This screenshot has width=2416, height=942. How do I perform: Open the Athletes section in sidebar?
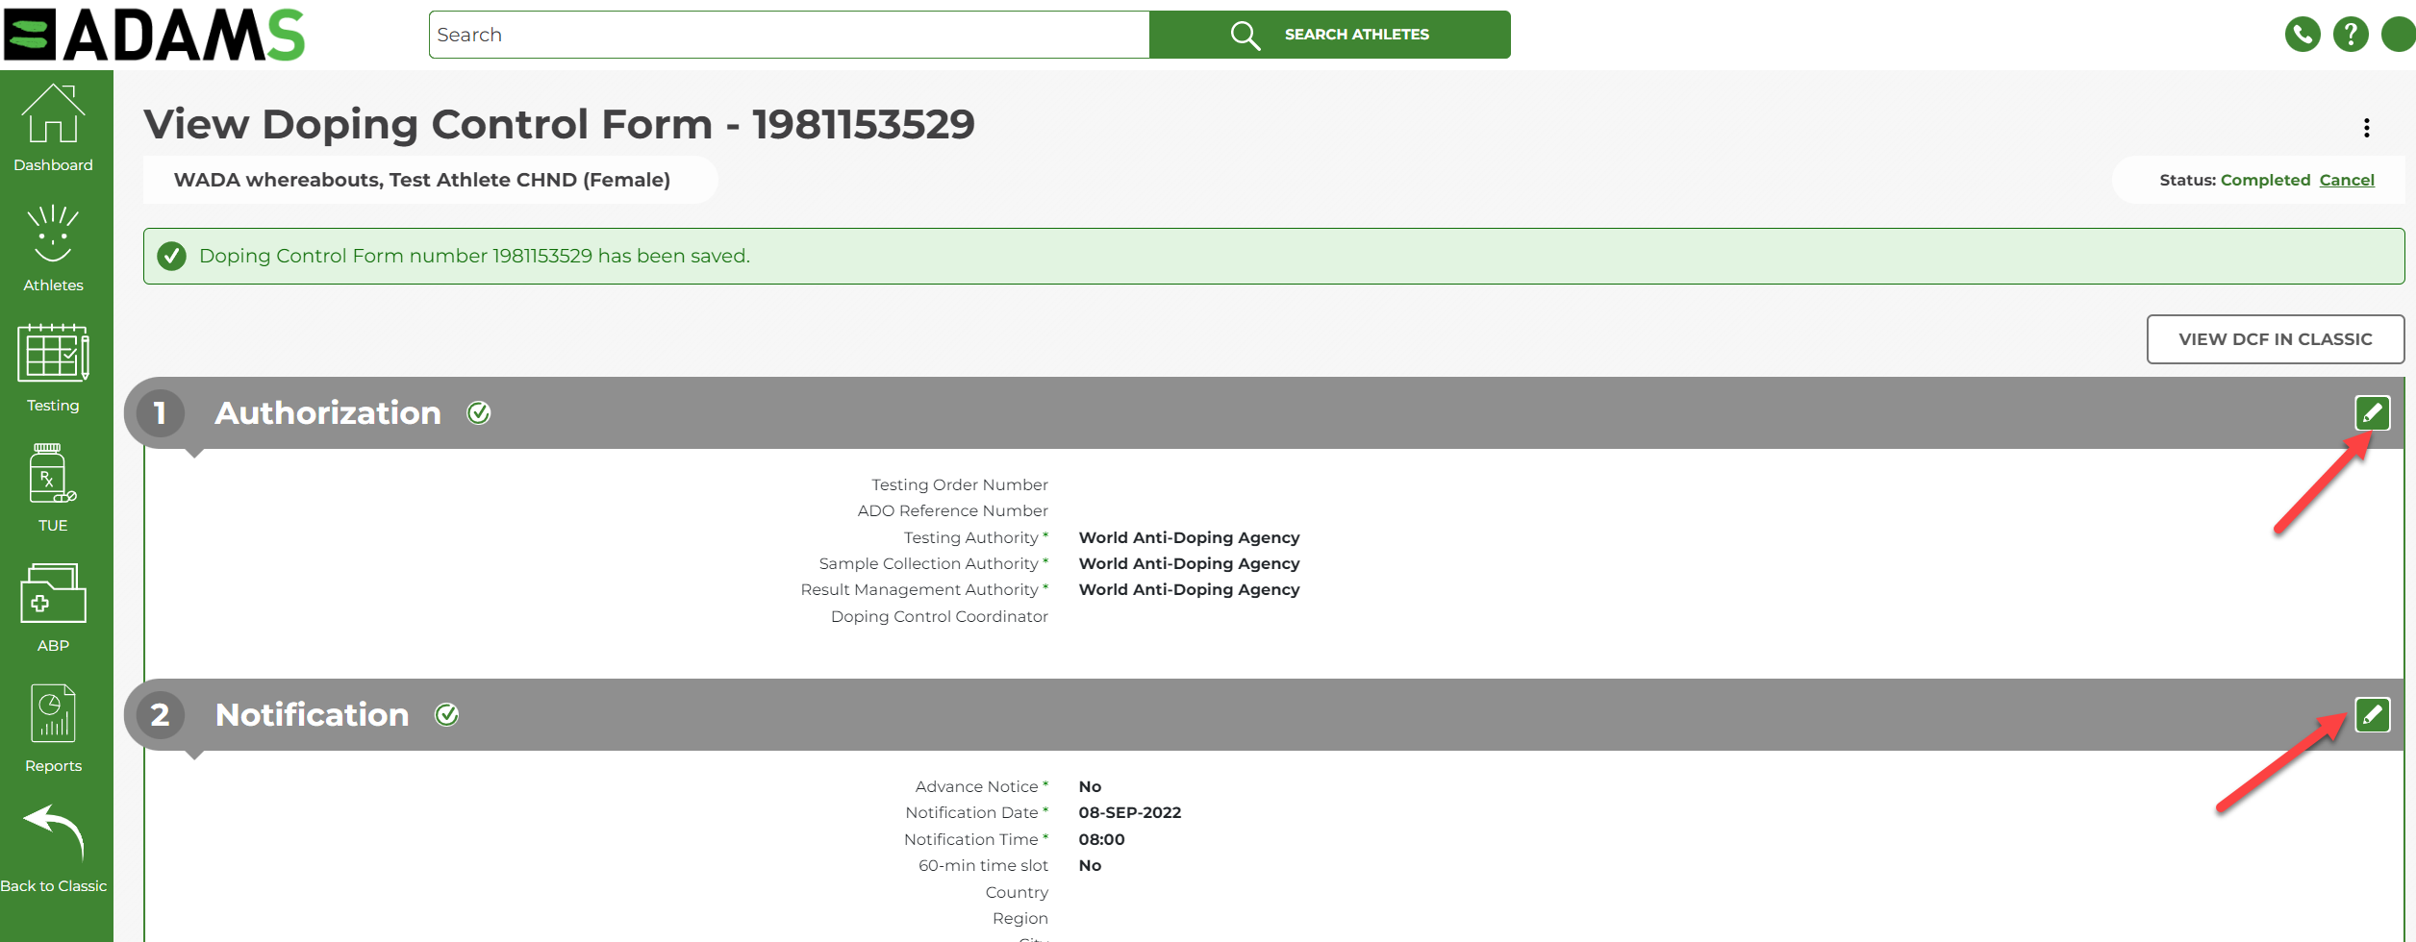[53, 249]
